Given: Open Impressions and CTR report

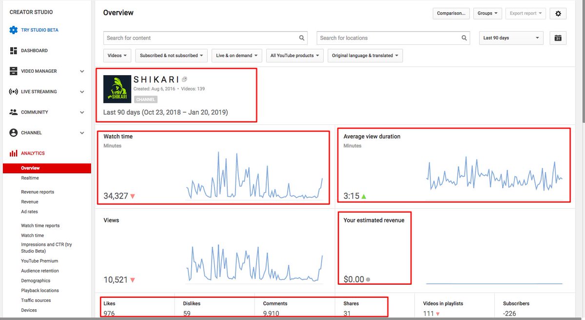Looking at the screenshot, I should (x=46, y=248).
